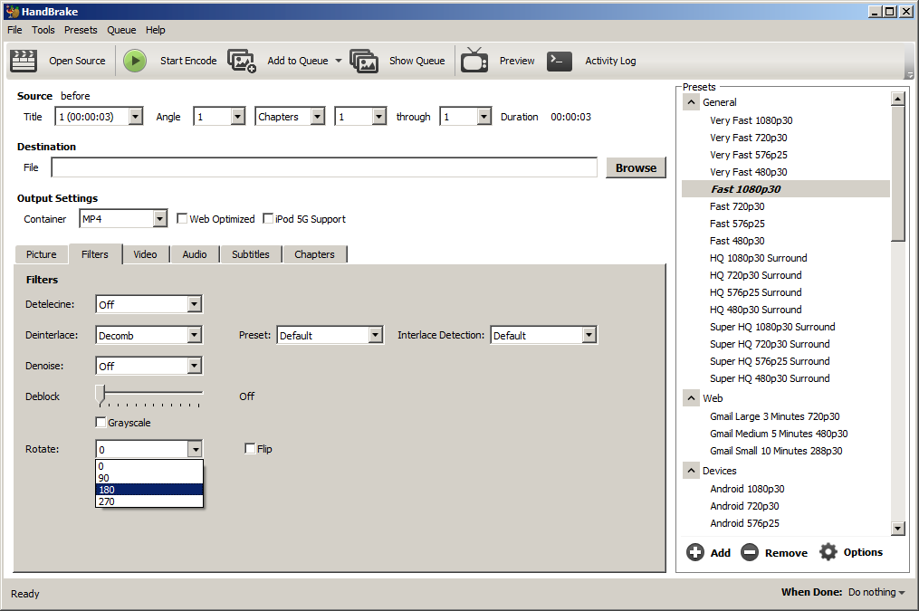The image size is (919, 611).
Task: Click the green Start Encode play icon
Action: point(135,61)
